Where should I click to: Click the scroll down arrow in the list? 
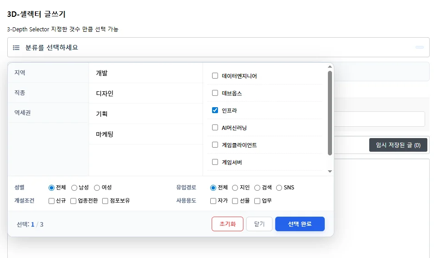[x=330, y=171]
